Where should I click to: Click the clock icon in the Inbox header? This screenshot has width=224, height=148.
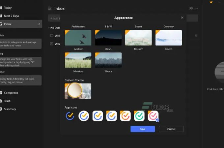click(191, 8)
